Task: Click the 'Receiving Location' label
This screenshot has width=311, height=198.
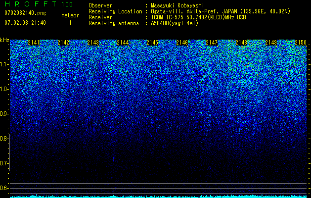Action: 115,11
